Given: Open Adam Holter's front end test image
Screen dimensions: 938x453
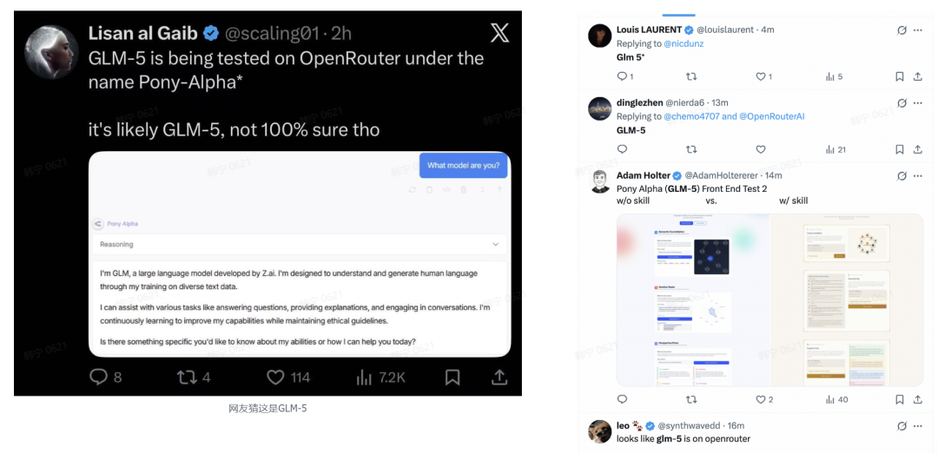Looking at the screenshot, I should coord(770,299).
